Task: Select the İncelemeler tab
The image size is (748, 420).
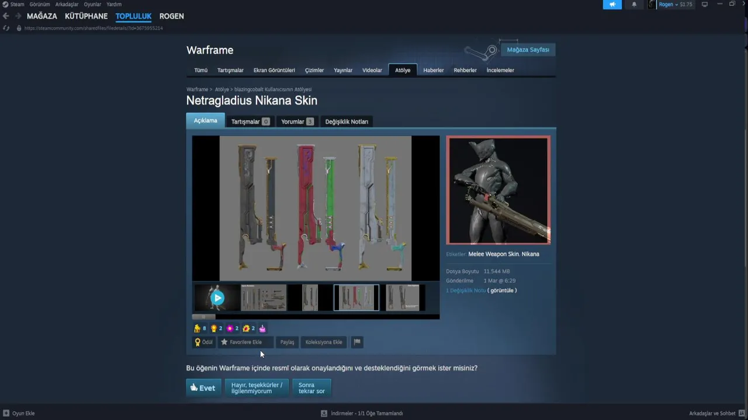Action: click(500, 70)
